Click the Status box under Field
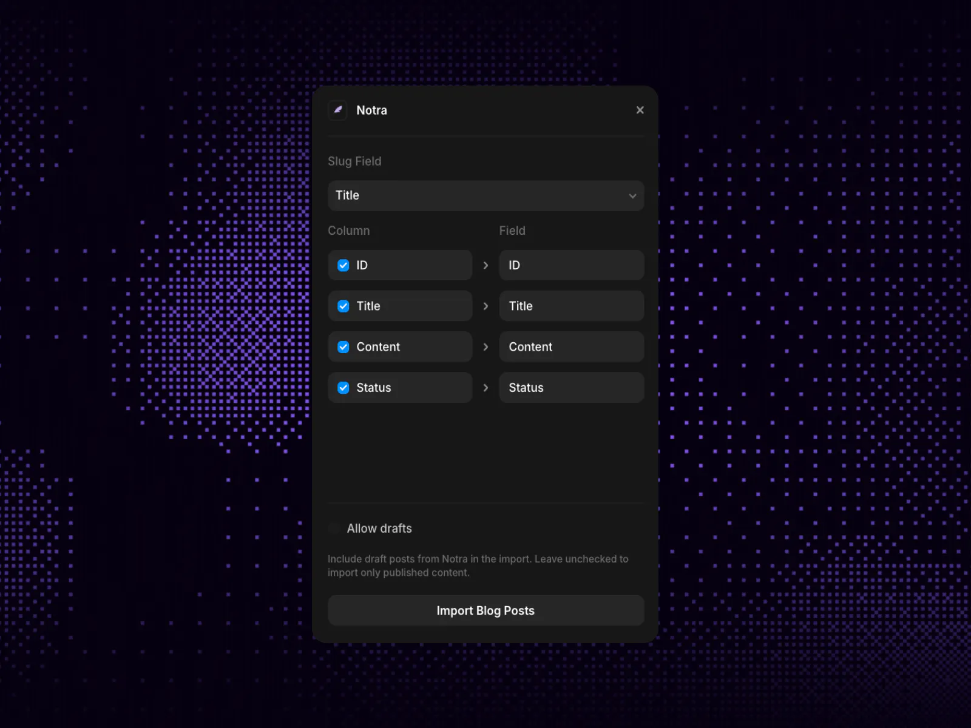Image resolution: width=971 pixels, height=728 pixels. pyautogui.click(x=571, y=388)
